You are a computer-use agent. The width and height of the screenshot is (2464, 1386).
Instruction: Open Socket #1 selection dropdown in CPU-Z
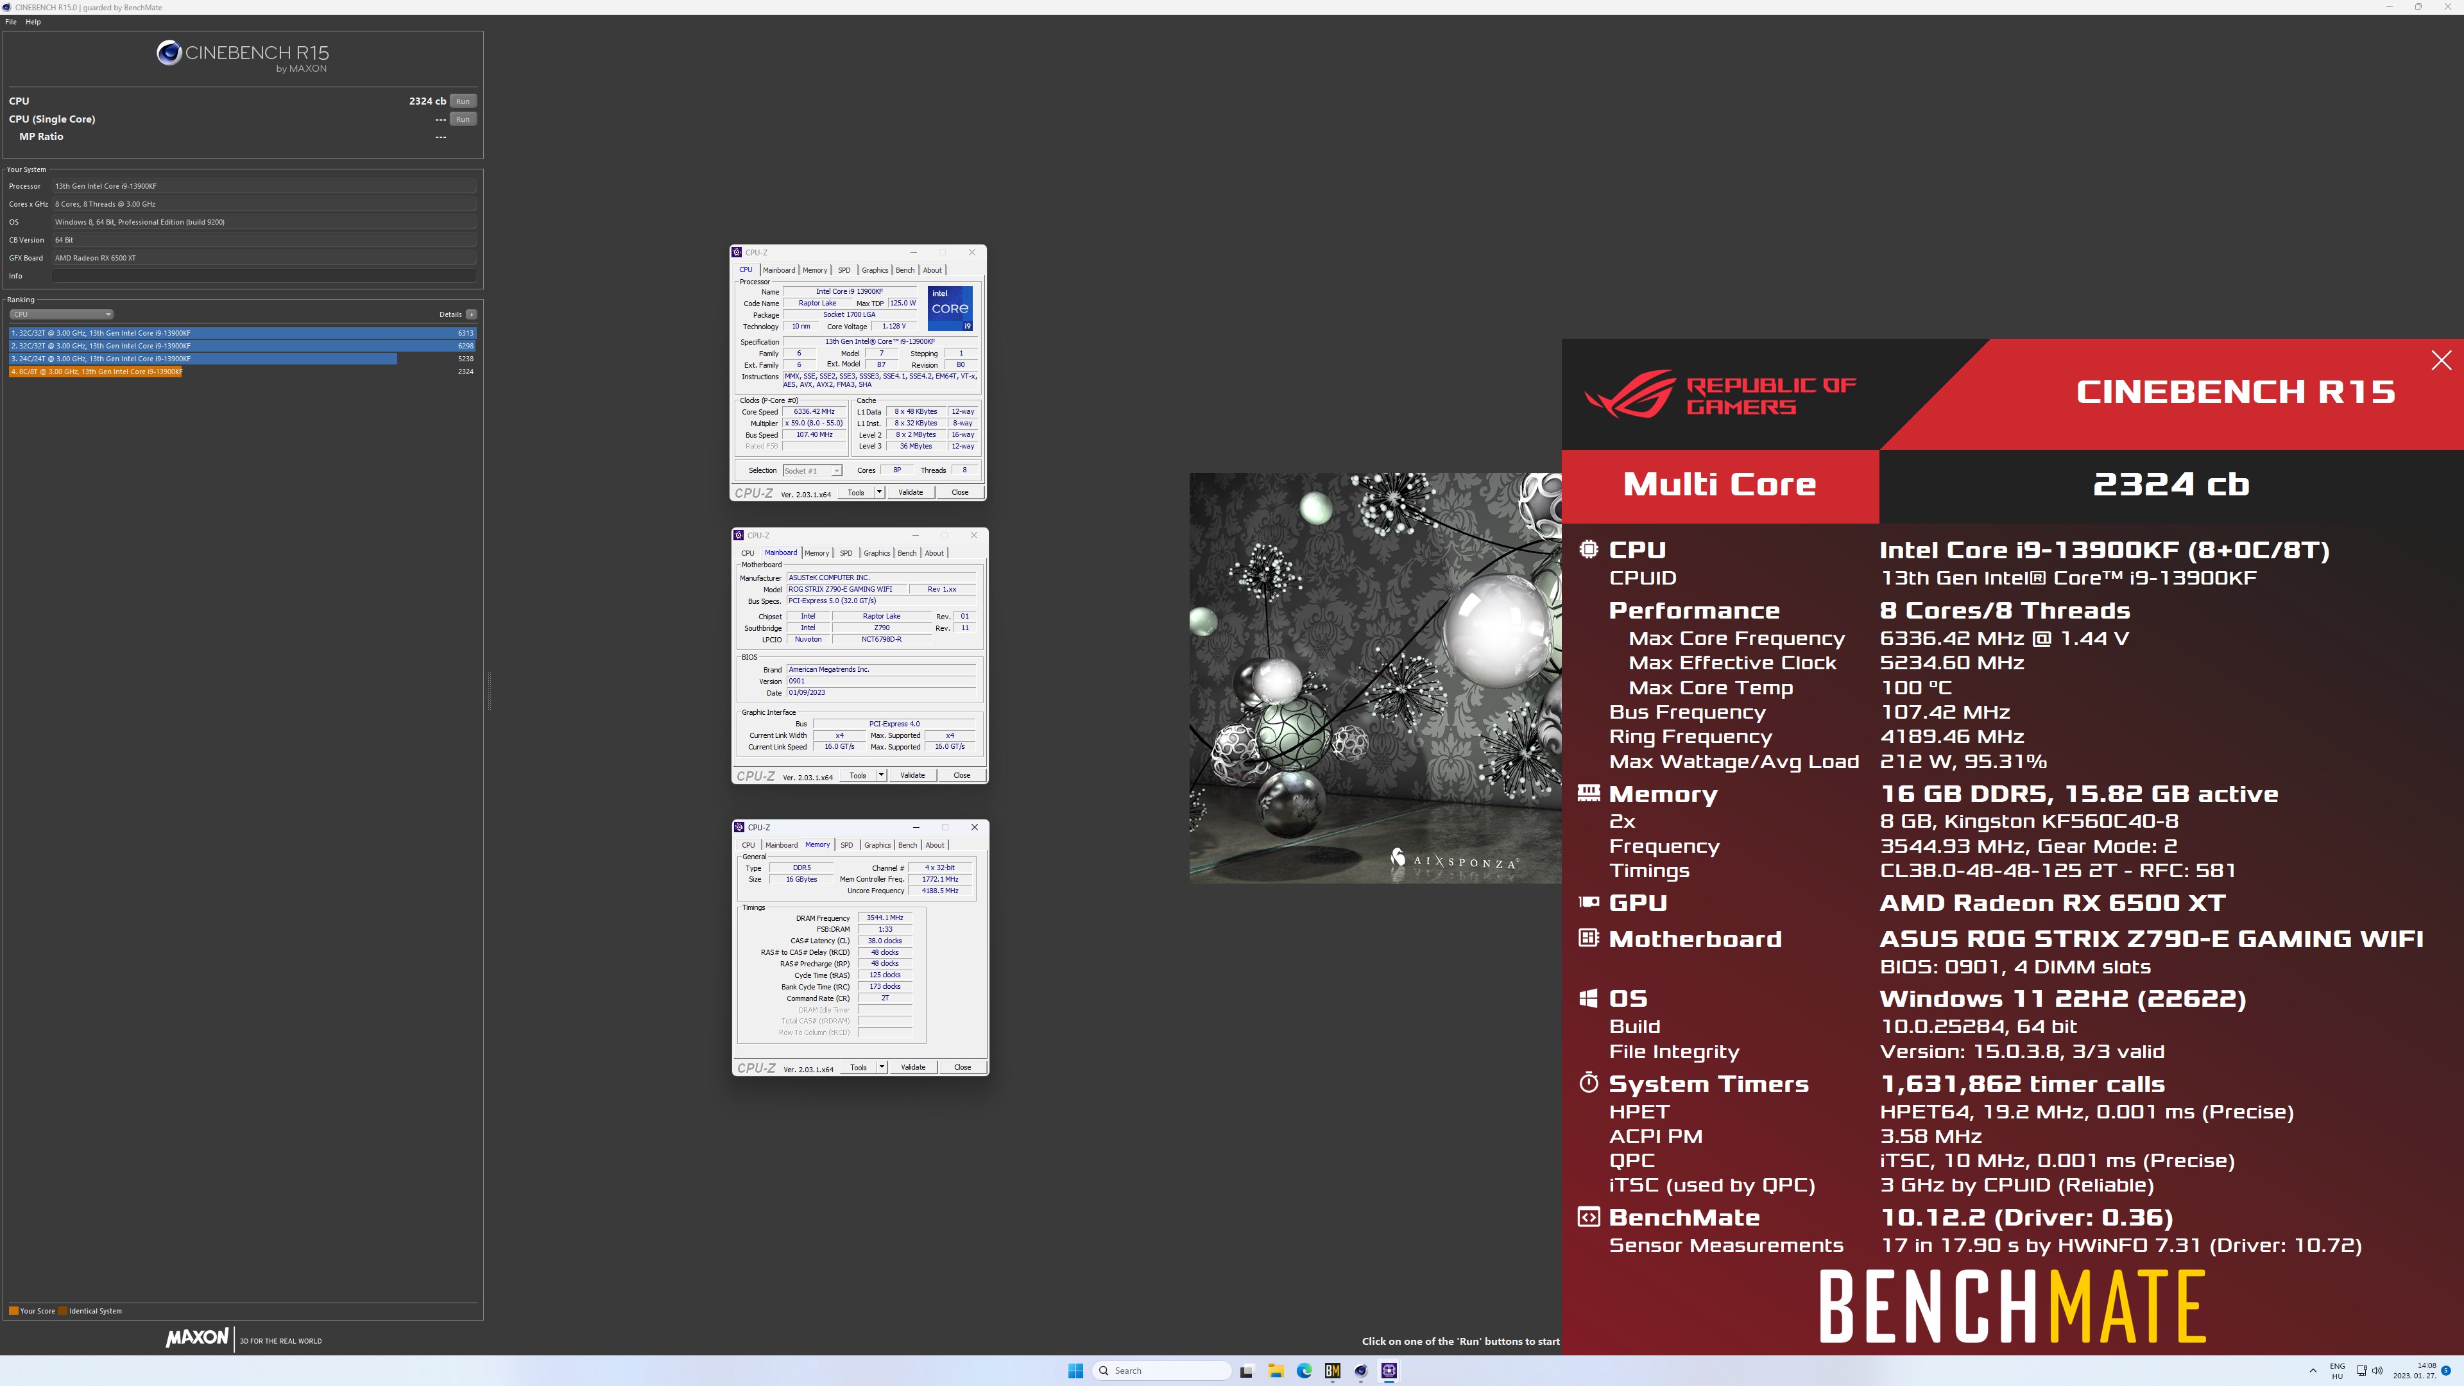[x=812, y=470]
